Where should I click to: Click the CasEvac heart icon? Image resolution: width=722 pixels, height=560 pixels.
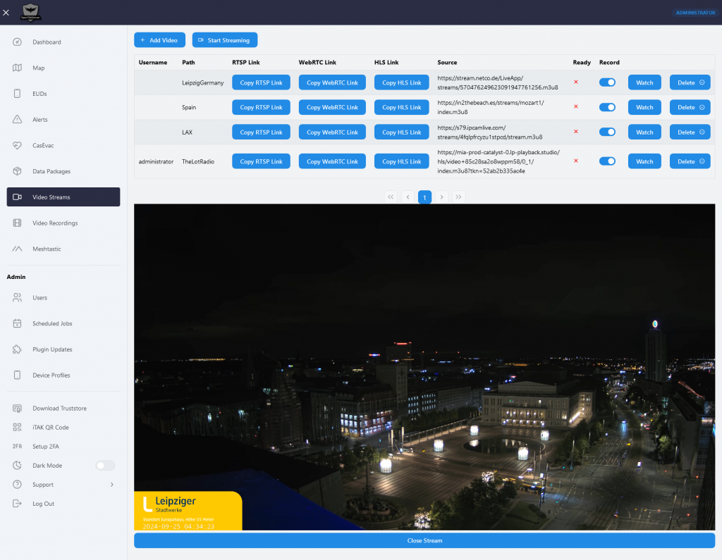[17, 145]
